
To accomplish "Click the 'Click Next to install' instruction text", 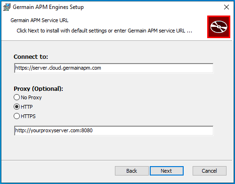I will 105,31.
